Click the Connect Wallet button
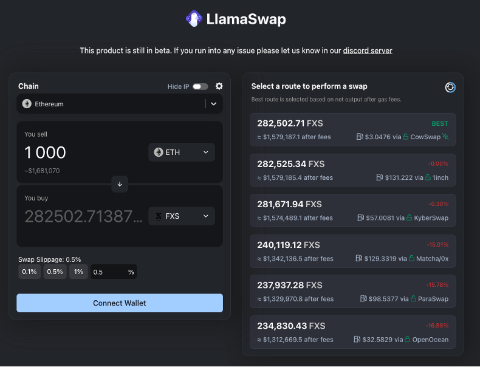480x367 pixels. 120,303
